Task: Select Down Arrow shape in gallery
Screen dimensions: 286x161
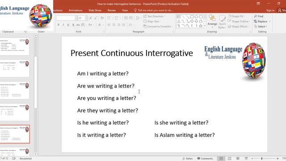Action: [x=196, y=21]
